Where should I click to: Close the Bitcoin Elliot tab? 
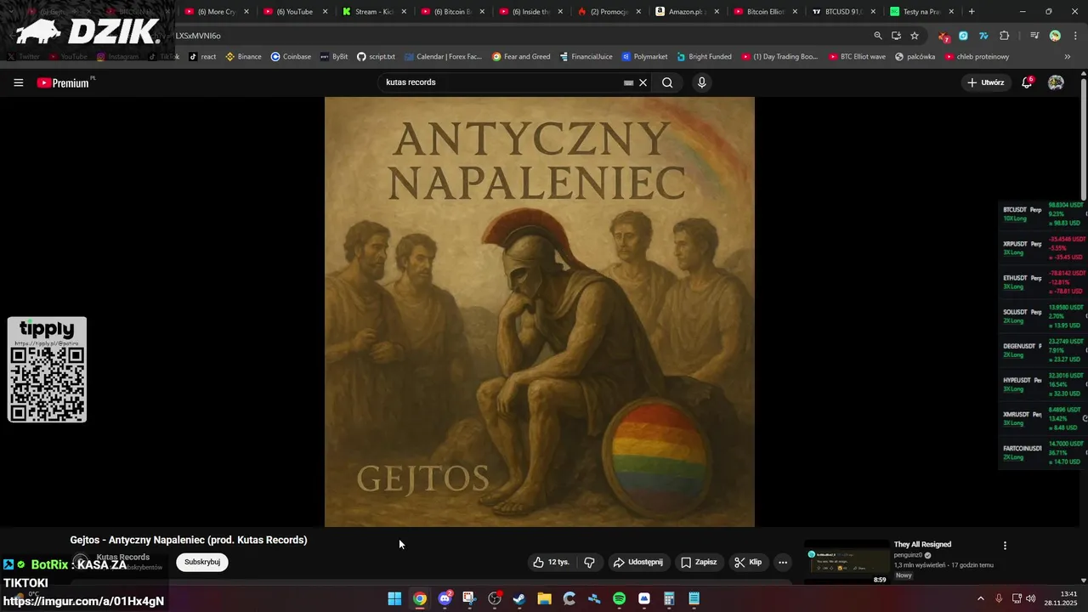point(795,12)
